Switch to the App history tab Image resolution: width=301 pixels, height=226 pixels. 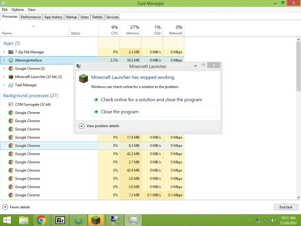[53, 17]
